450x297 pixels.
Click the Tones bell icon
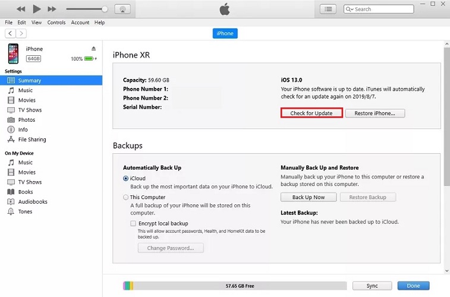click(x=11, y=212)
